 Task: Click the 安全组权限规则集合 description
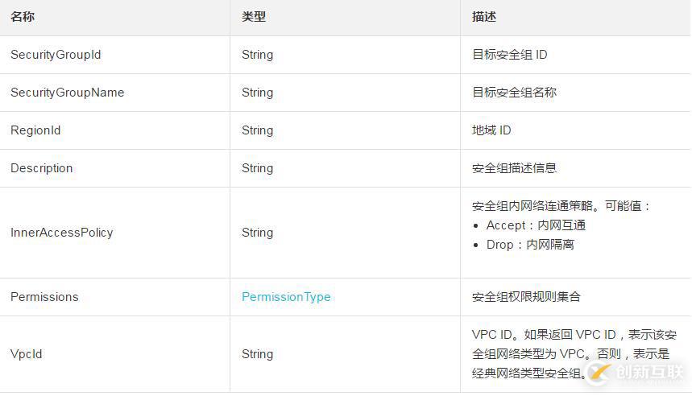525,297
